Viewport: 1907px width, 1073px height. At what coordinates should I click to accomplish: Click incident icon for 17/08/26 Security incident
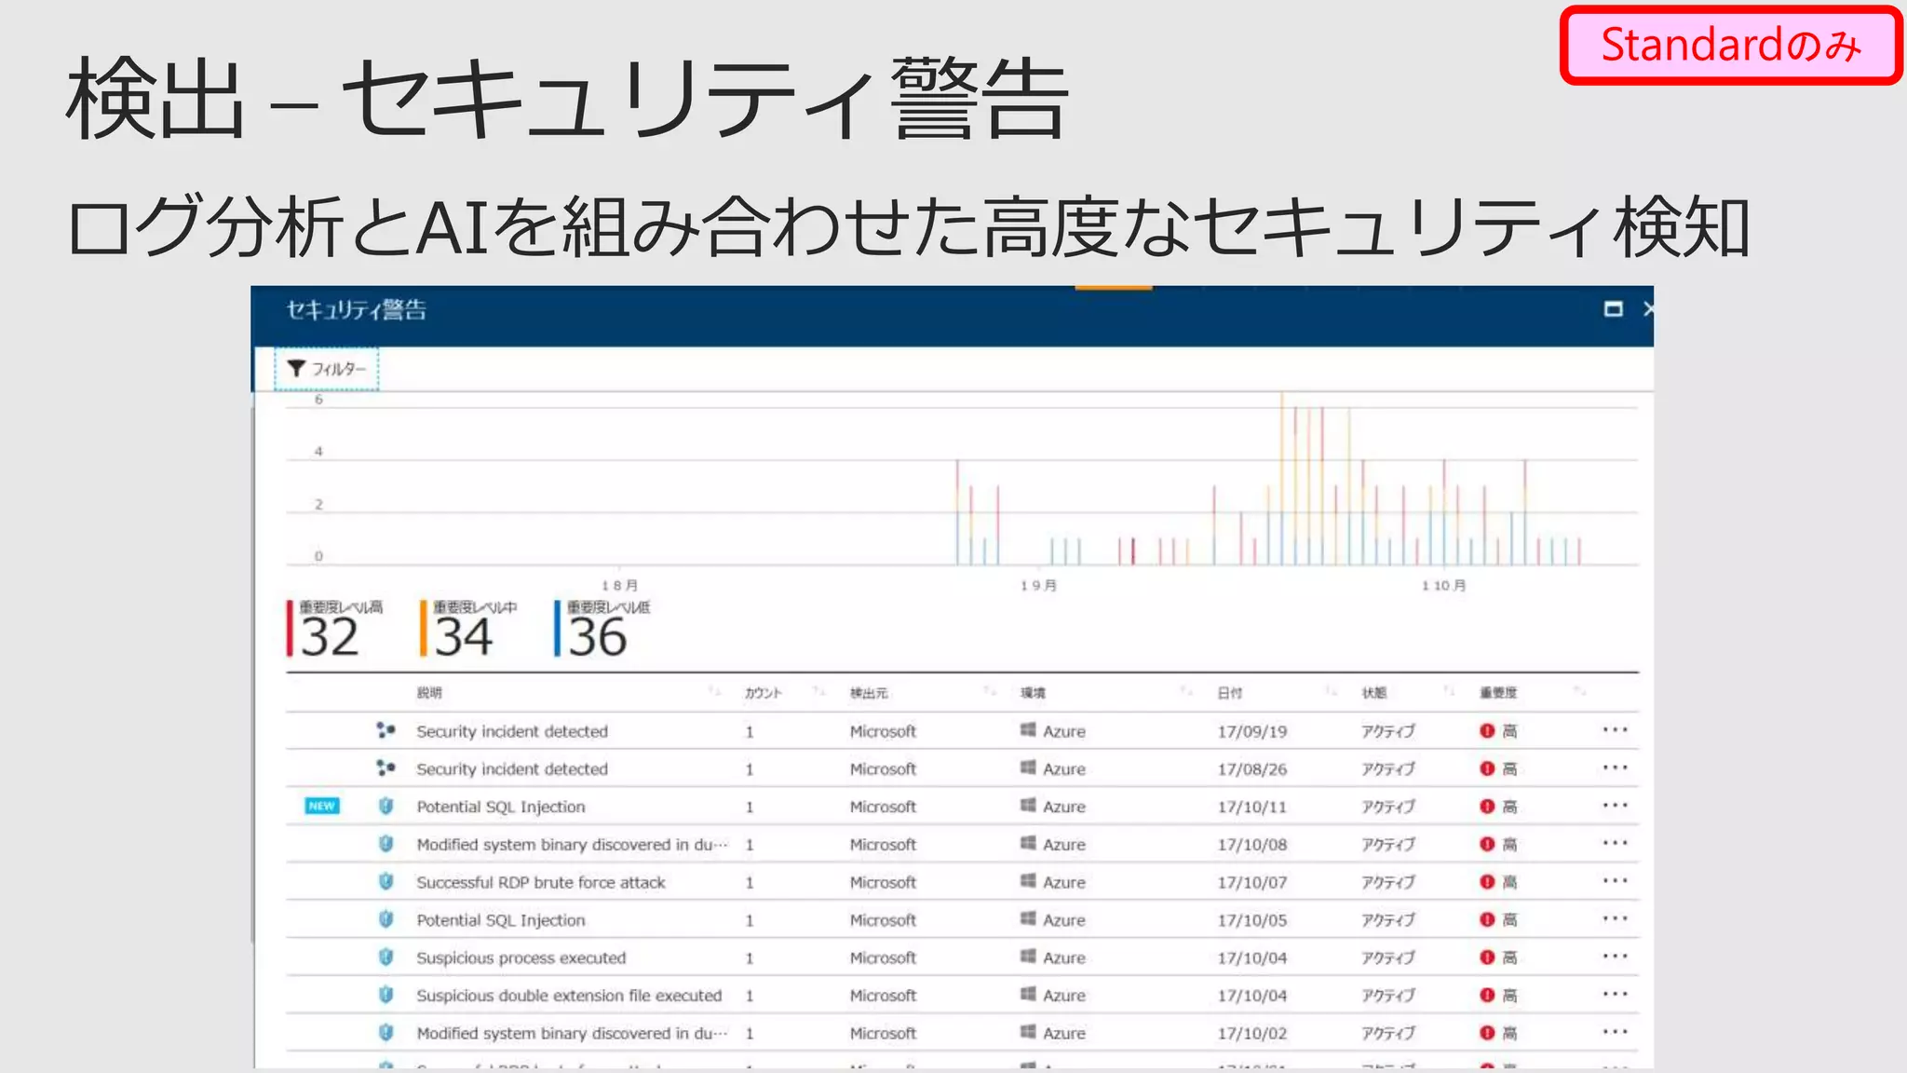[x=385, y=768]
